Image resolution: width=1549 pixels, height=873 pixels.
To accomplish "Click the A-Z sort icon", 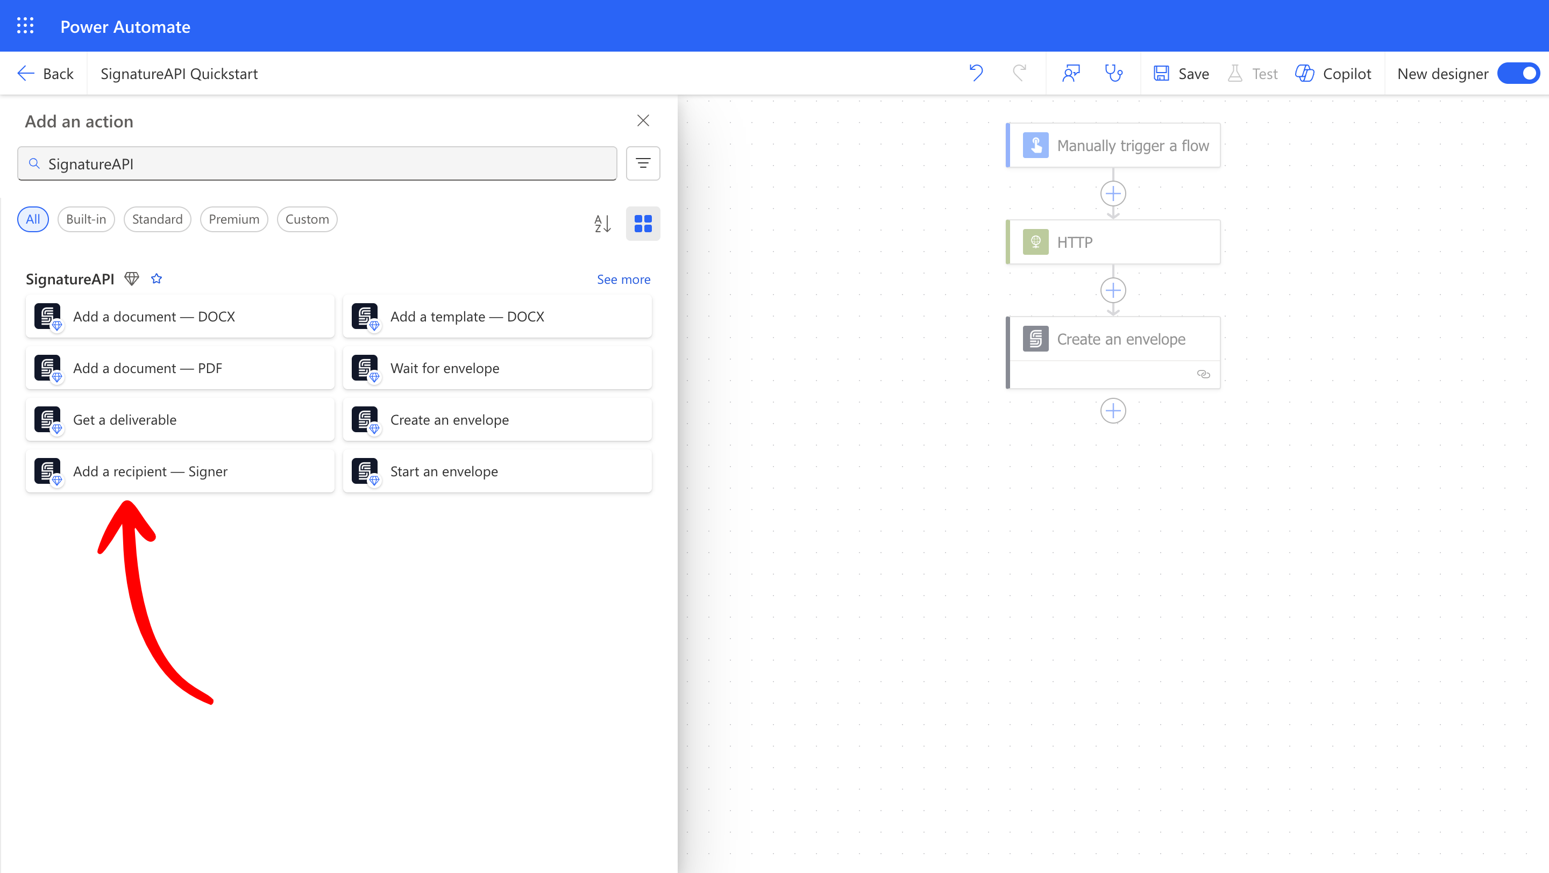I will [x=602, y=224].
